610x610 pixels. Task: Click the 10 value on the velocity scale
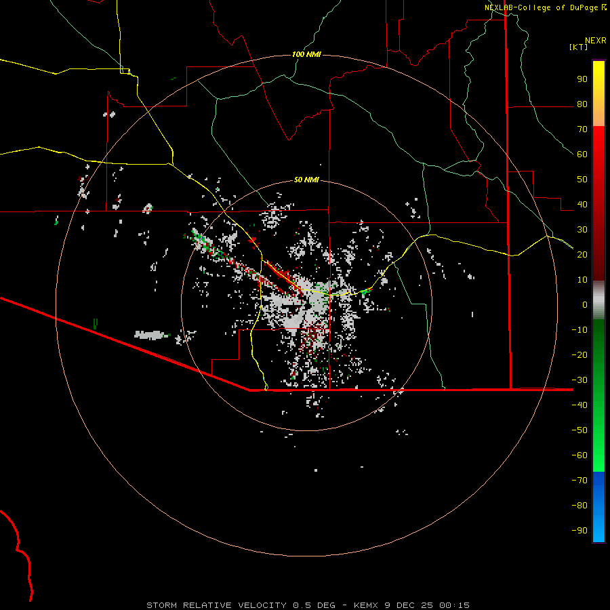(x=582, y=280)
